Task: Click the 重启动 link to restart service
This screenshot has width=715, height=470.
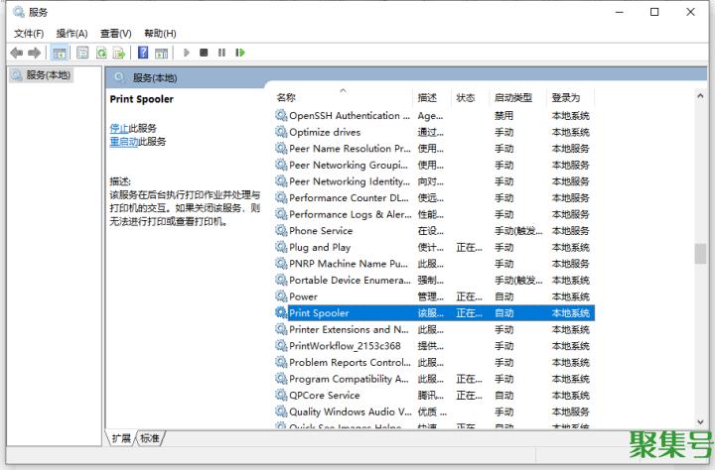Action: tap(123, 142)
